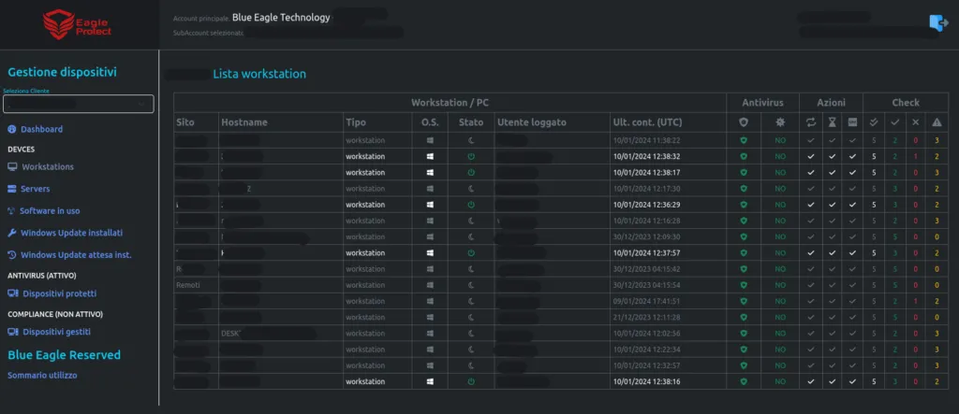Click timestamp 10/01/2024 12:32:57

pos(646,365)
